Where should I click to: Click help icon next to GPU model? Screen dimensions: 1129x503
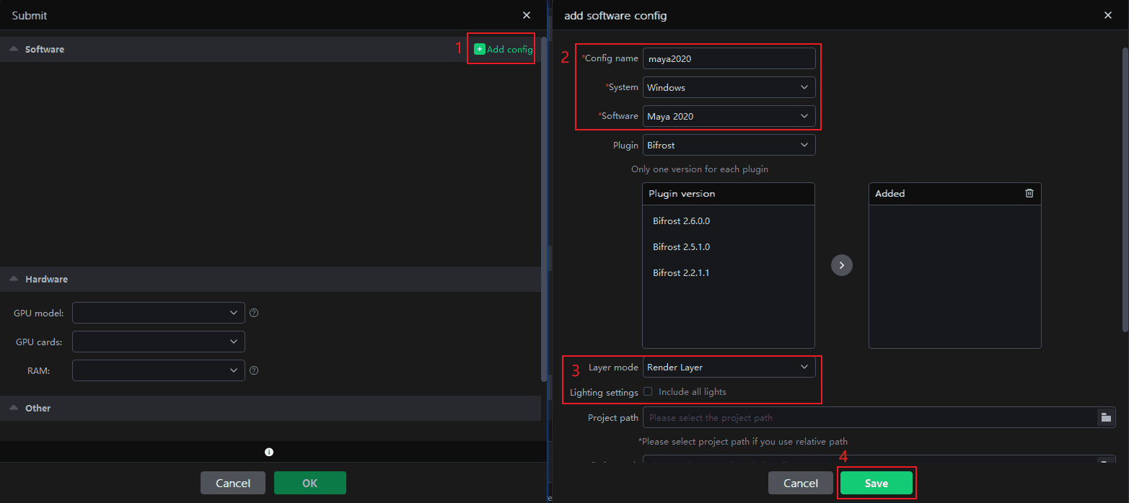(x=254, y=313)
